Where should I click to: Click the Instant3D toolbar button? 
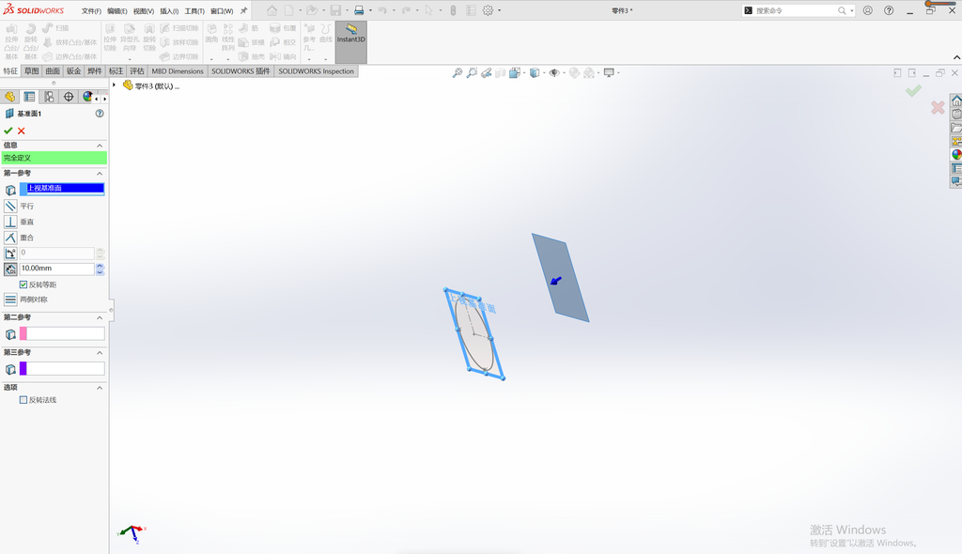pos(351,41)
